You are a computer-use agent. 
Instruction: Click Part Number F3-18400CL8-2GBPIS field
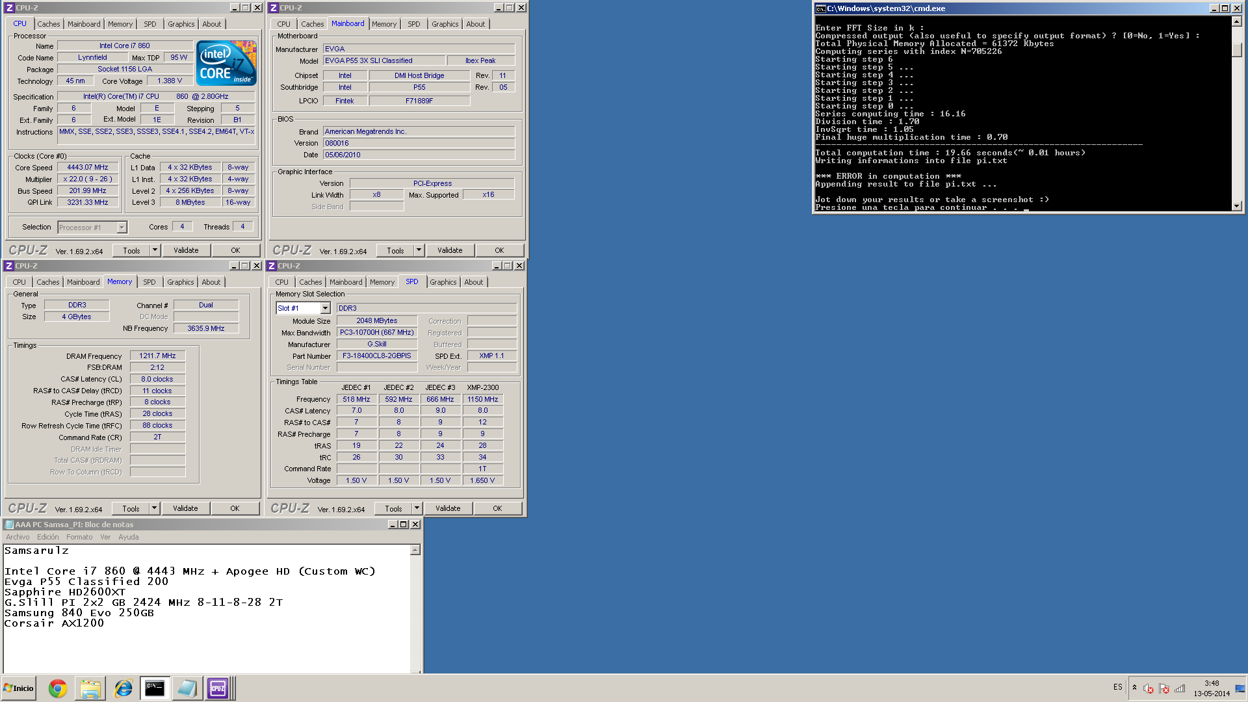377,356
